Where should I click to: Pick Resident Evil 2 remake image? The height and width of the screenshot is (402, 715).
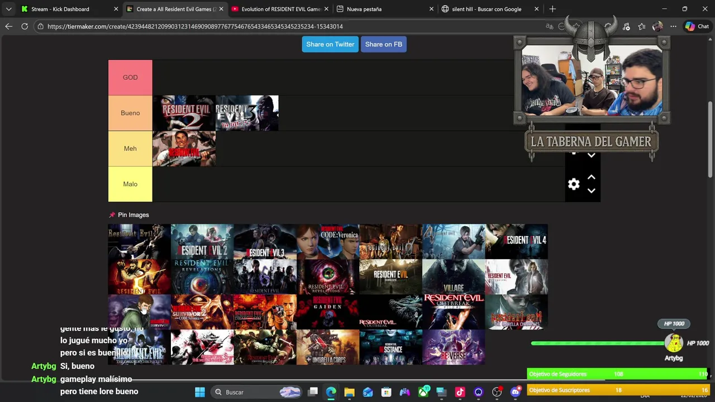tap(202, 242)
